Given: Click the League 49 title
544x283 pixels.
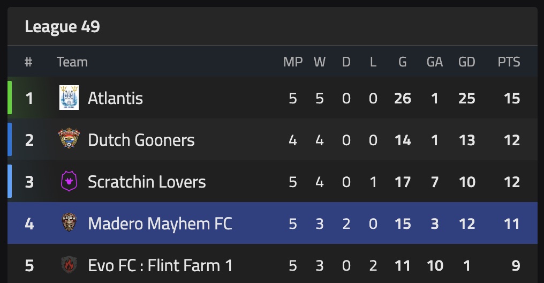Looking at the screenshot, I should [62, 27].
